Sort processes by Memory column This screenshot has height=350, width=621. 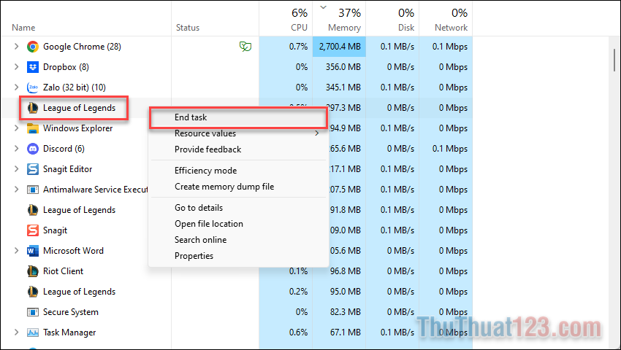[x=339, y=19]
